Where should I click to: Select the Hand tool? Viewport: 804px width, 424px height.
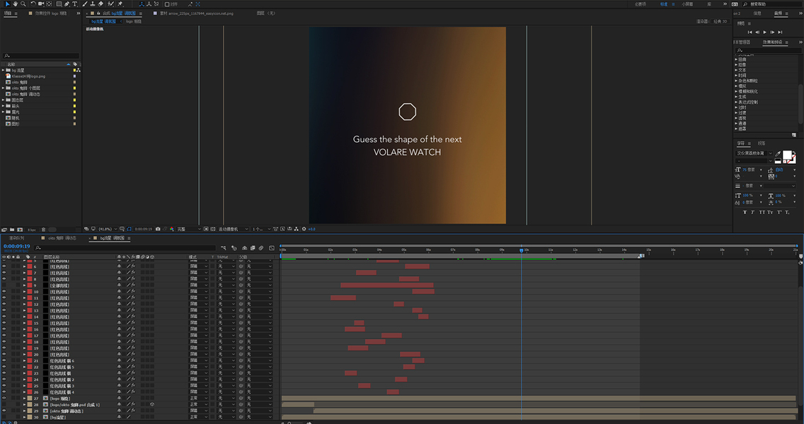click(16, 4)
